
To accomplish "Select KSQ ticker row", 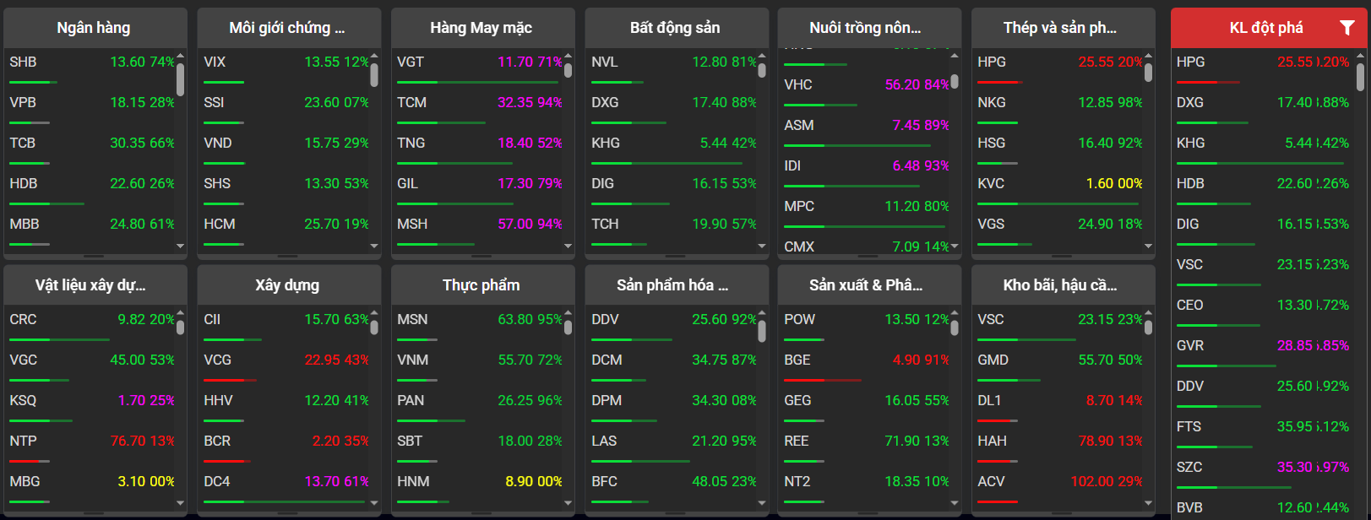I will pos(90,406).
